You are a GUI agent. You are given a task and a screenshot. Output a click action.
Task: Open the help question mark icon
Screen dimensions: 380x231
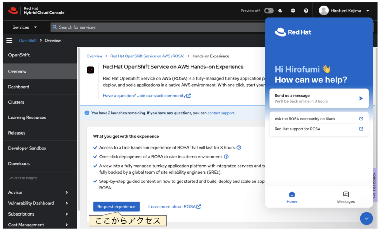click(x=306, y=11)
